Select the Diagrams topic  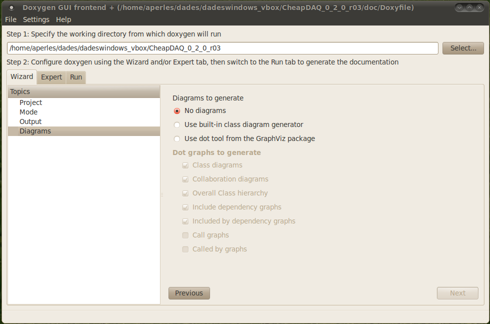pos(84,131)
